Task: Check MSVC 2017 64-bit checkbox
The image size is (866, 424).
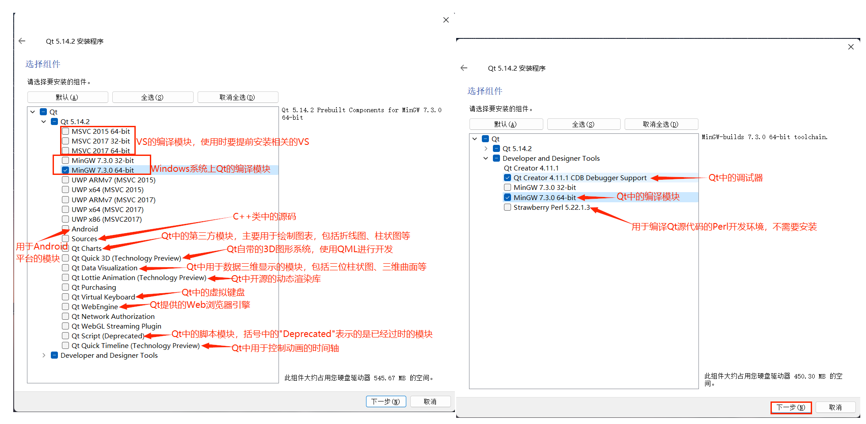Action: pyautogui.click(x=65, y=151)
